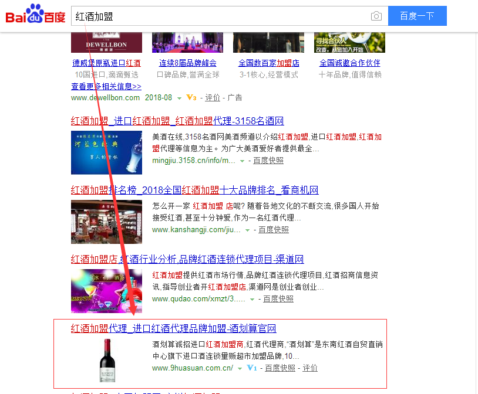Image resolution: width=478 pixels, height=394 pixels.
Task: Open 百度快照 for the 9huasuan.com.cn result
Action: [x=280, y=368]
